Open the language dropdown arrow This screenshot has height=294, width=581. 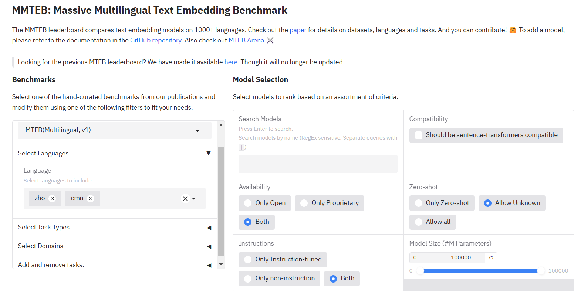coord(194,199)
